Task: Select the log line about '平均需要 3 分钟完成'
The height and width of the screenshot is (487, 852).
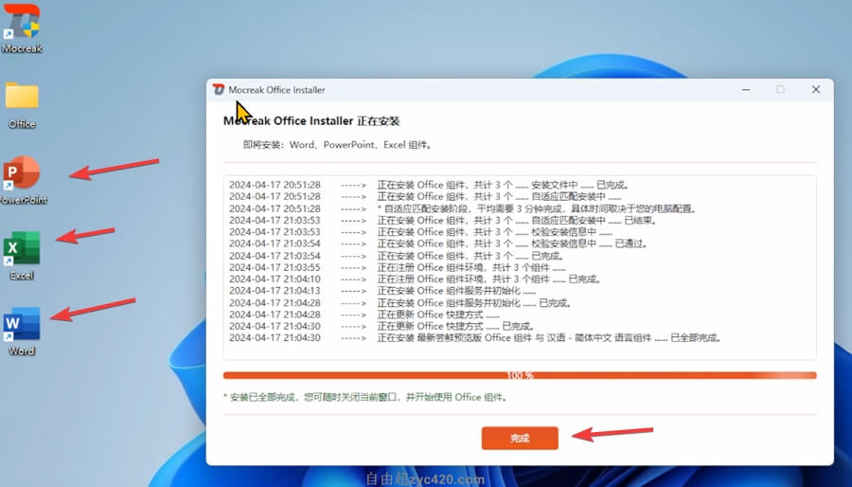Action: pyautogui.click(x=463, y=208)
